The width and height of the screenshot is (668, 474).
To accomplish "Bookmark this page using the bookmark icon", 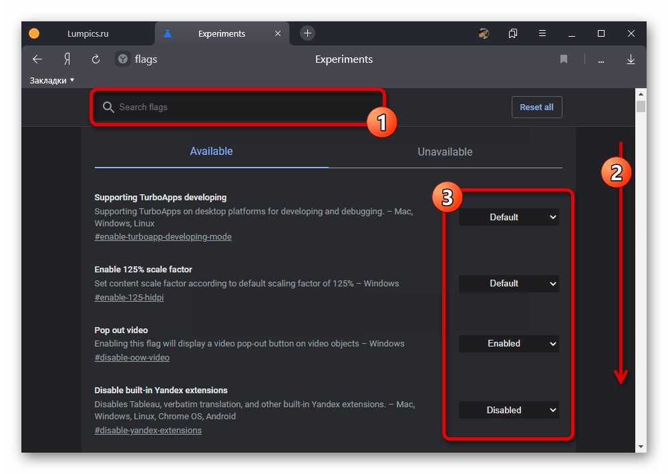I will 564,59.
